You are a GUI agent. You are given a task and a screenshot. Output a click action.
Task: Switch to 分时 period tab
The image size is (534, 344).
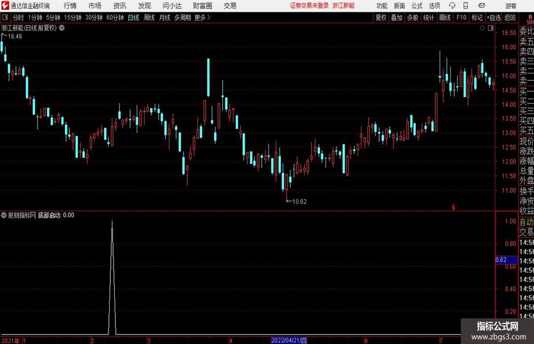click(x=18, y=18)
